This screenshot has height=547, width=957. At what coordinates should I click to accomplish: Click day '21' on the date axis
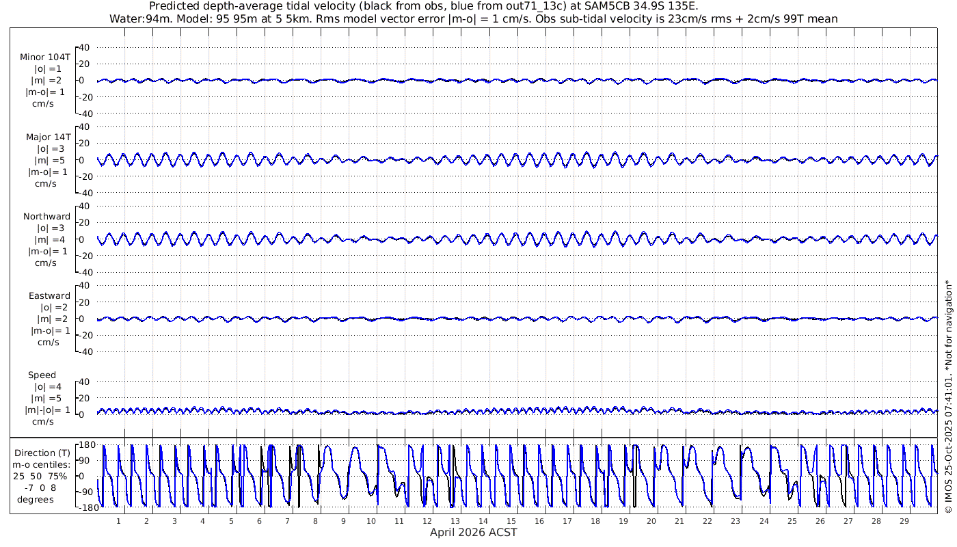[x=679, y=521]
